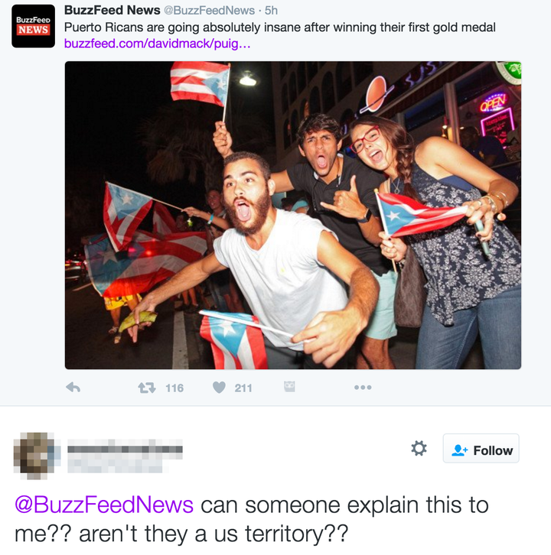This screenshot has height=555, width=551.
Task: Click the tweet text about gold medal
Action: click(279, 28)
